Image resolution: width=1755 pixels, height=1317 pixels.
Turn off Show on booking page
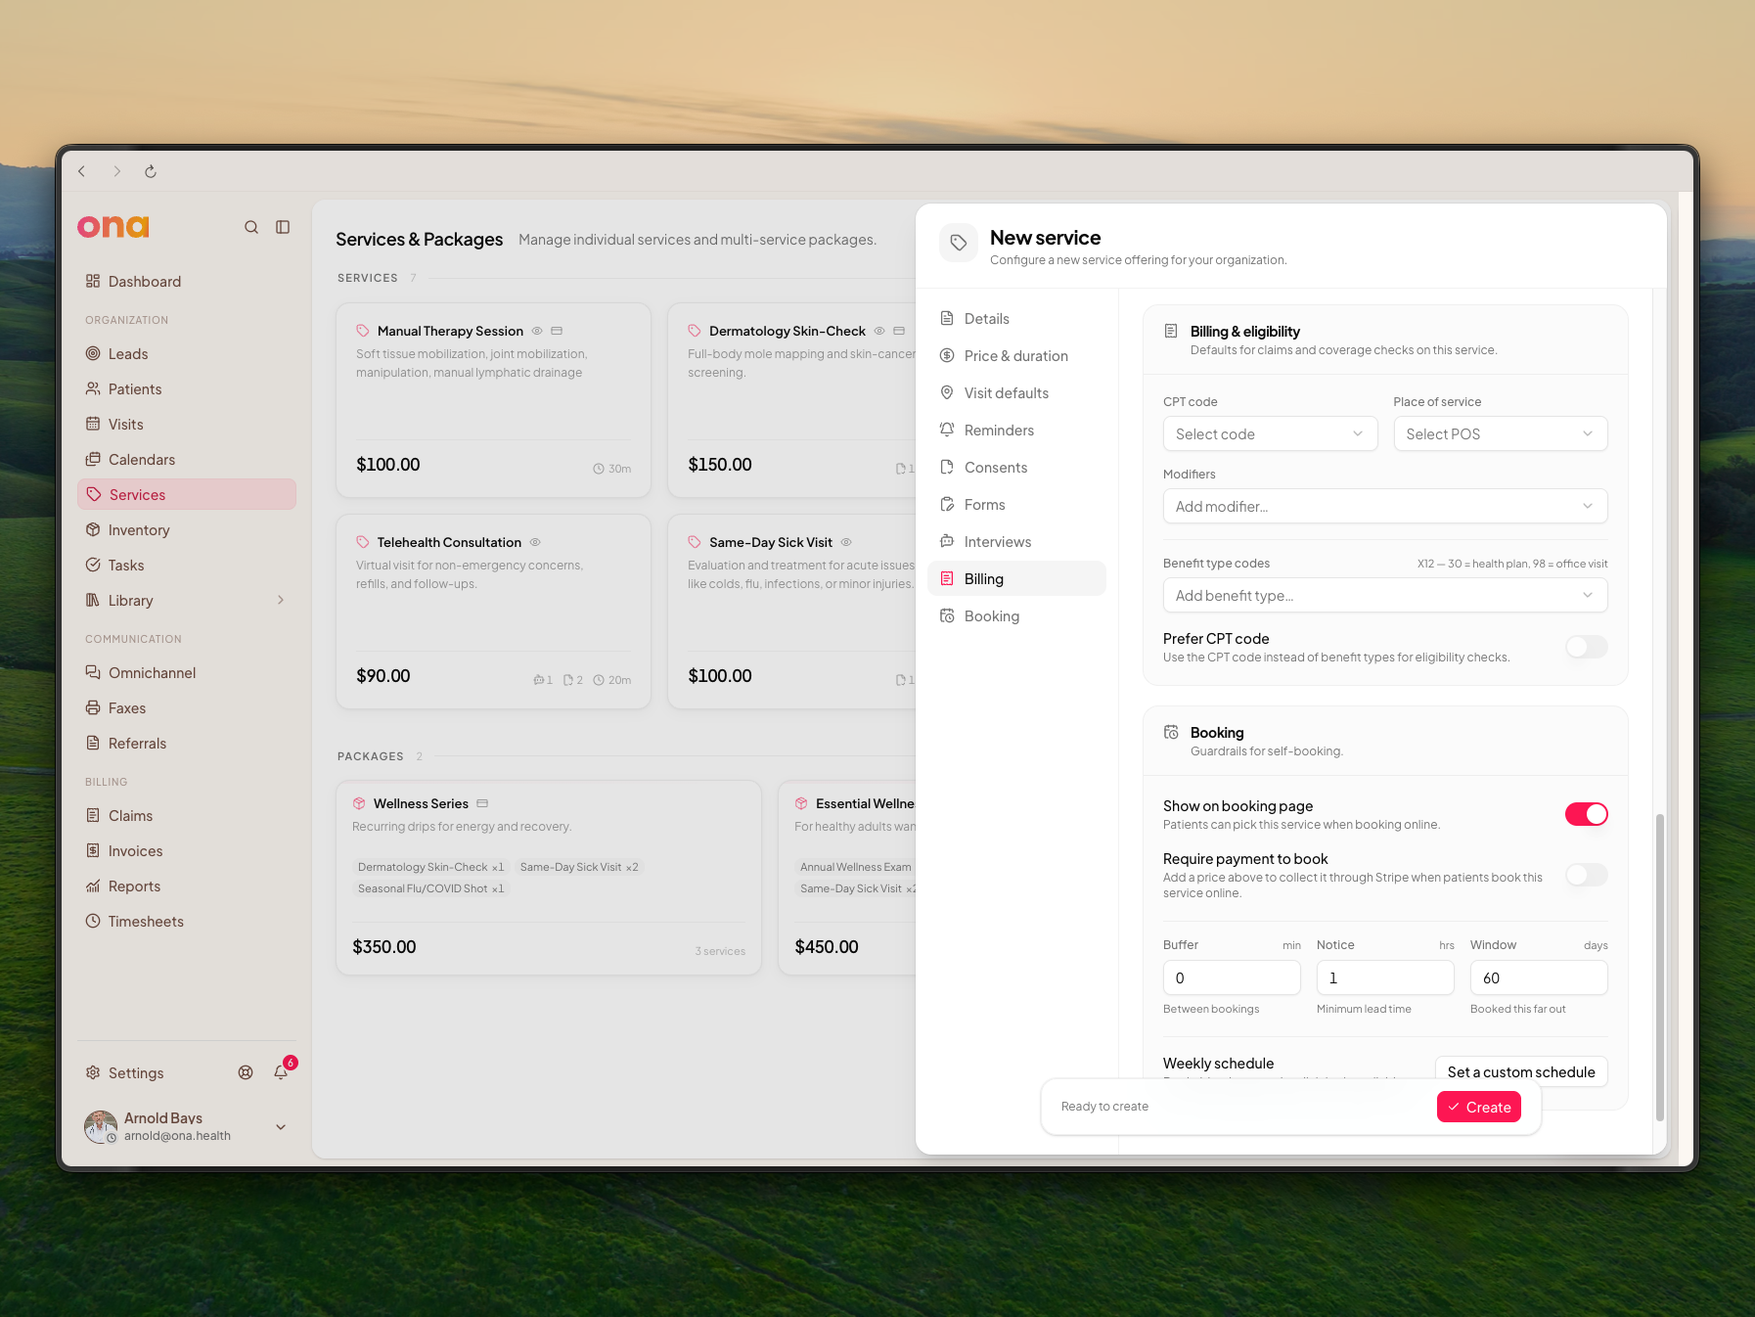[x=1586, y=814]
